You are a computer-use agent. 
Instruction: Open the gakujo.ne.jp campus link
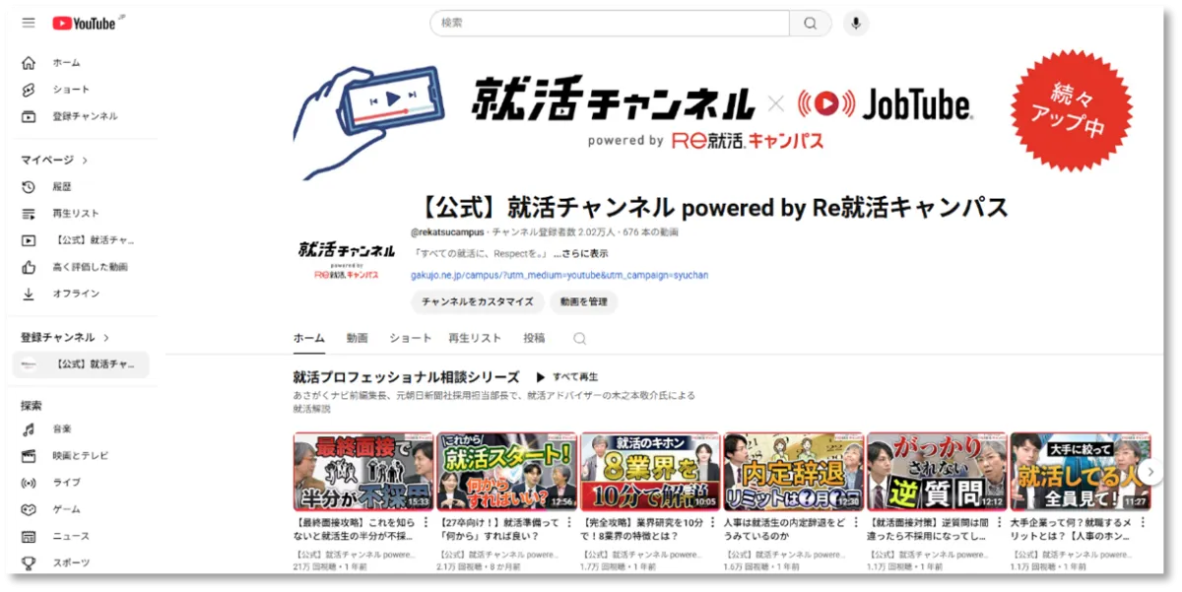click(558, 276)
